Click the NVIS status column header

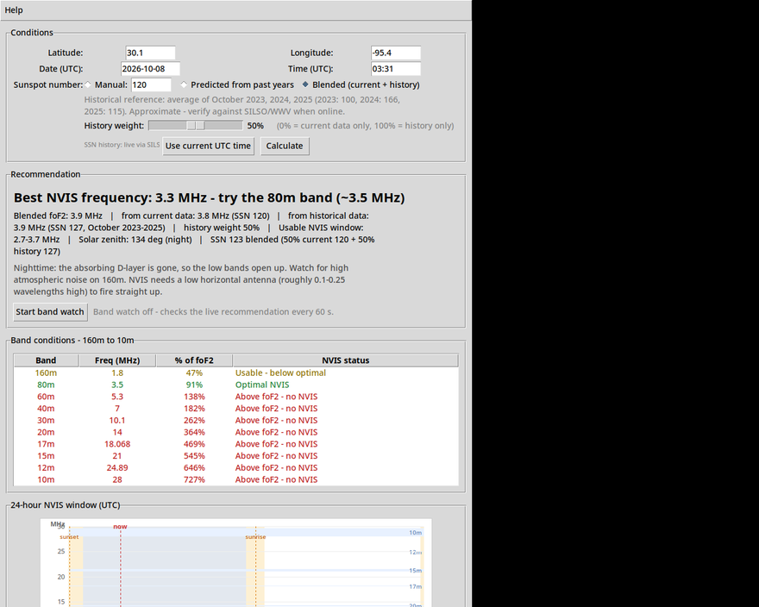346,360
